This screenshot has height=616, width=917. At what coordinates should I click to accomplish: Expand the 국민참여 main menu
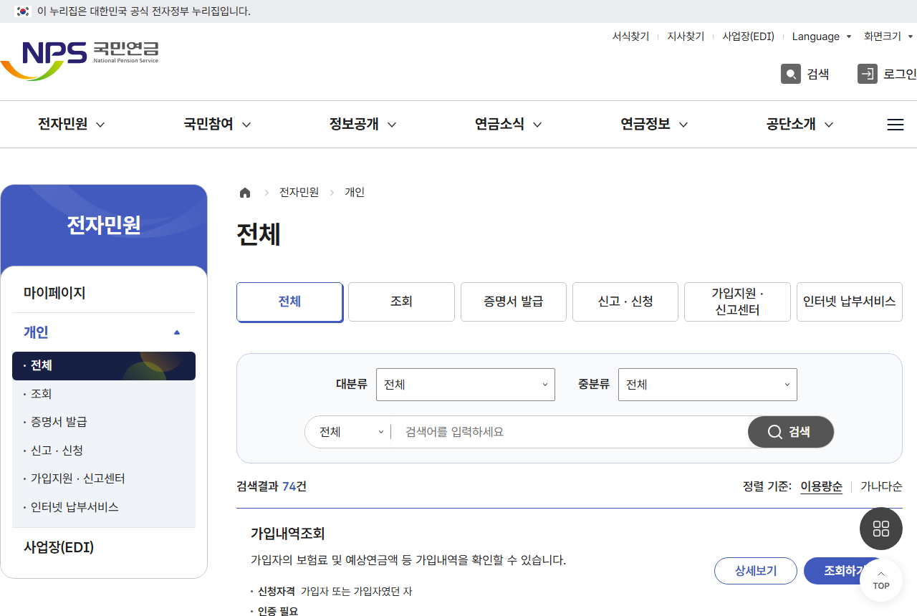(x=217, y=125)
